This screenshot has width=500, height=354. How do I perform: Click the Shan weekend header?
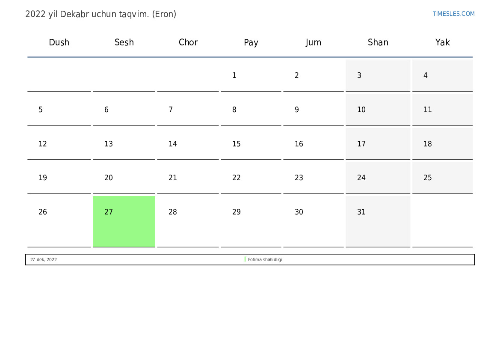pos(378,42)
